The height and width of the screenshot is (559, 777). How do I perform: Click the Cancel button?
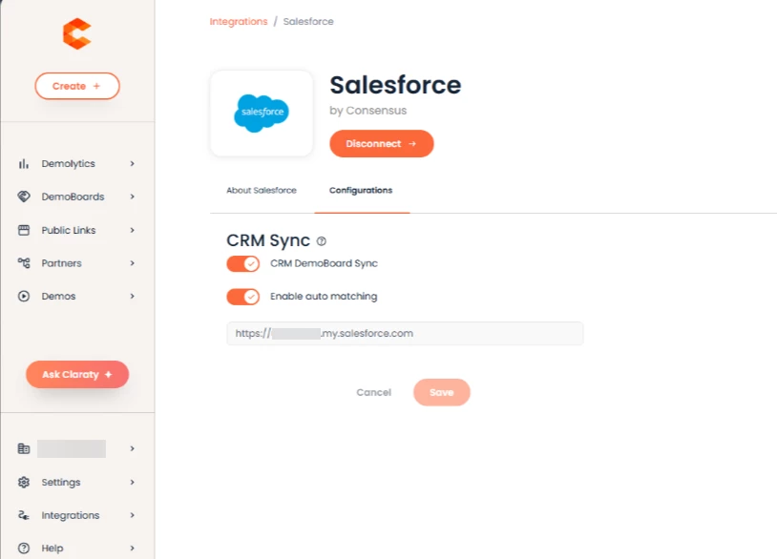point(373,392)
